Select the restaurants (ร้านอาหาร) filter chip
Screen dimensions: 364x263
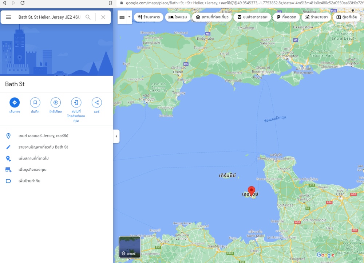pyautogui.click(x=149, y=17)
